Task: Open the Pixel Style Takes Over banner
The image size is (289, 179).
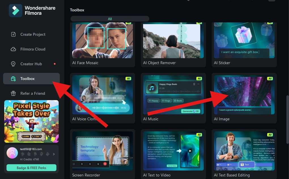Action: (x=31, y=121)
